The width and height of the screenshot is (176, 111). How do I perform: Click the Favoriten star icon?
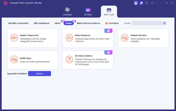106,23
